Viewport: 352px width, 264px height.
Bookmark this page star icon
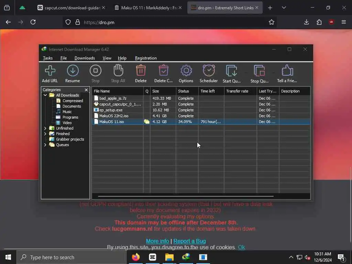coord(272,22)
